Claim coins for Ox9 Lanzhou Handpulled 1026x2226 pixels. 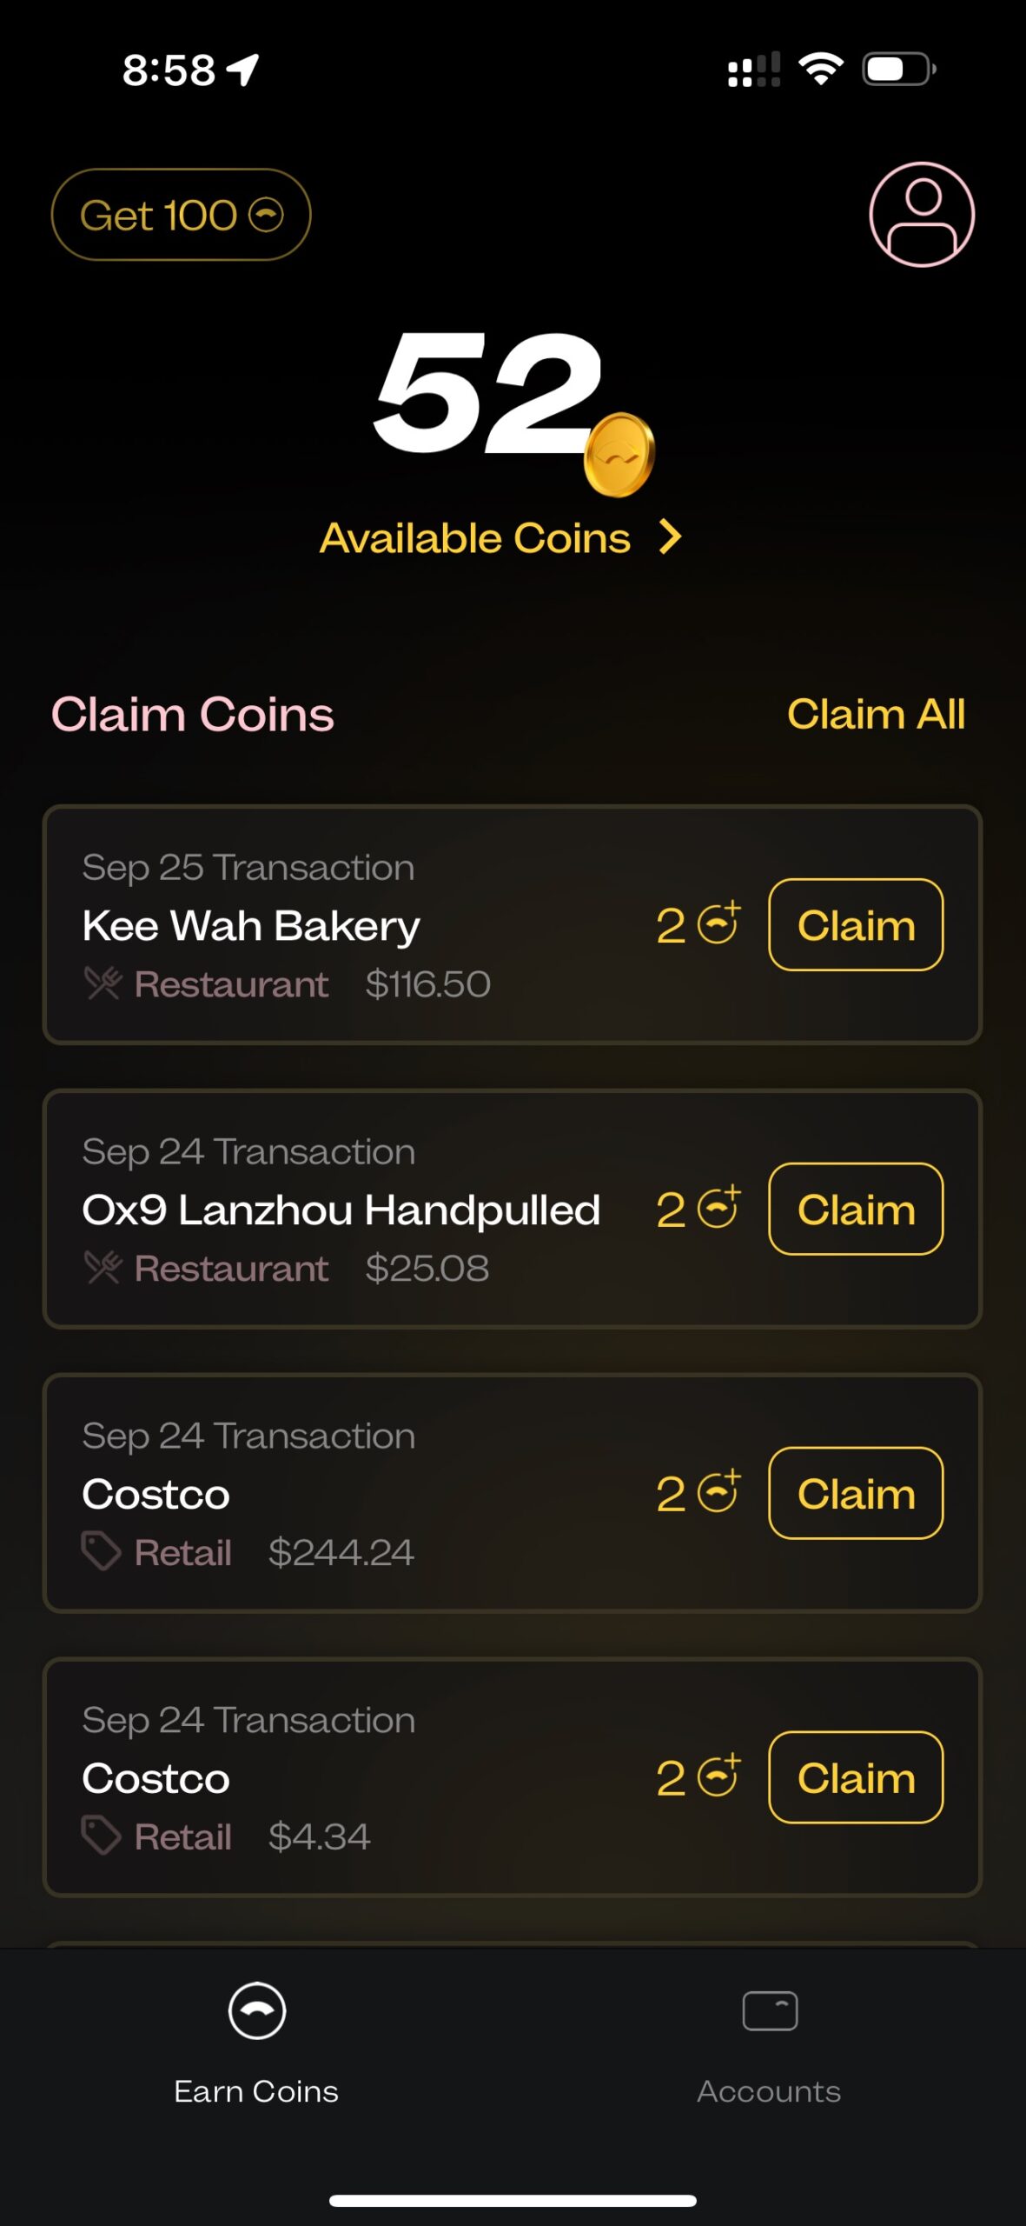(856, 1209)
